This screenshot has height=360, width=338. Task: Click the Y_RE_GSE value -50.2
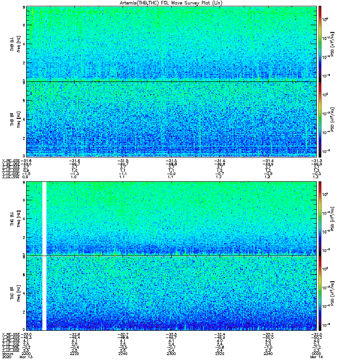point(316,337)
